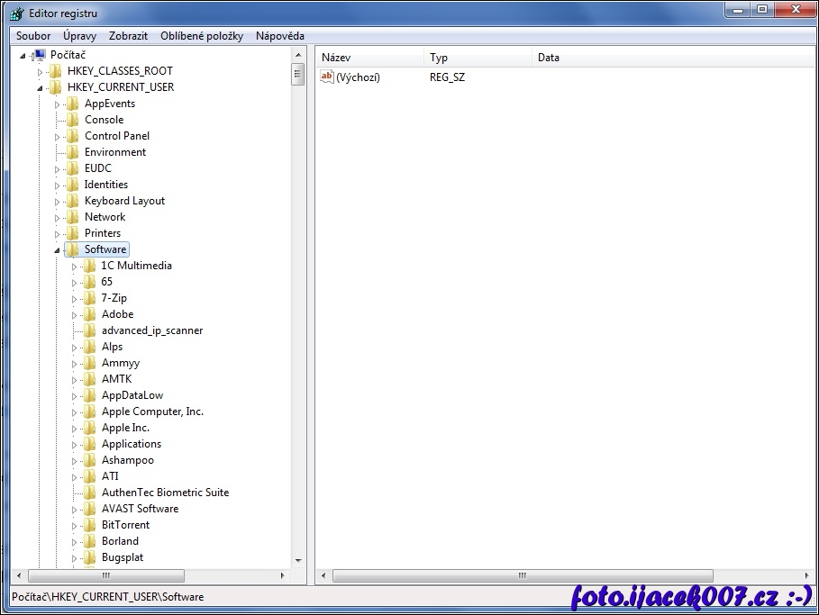Click the (Výchozí) string value icon

(x=327, y=77)
